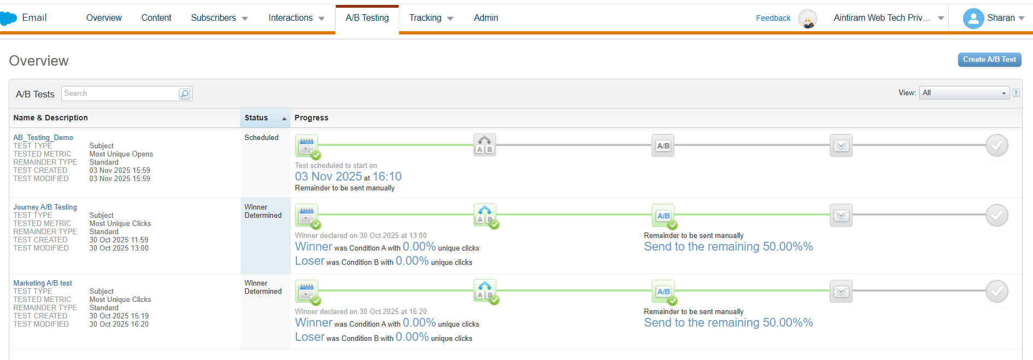The image size is (1033, 360).
Task: Open the Tracking dropdown menu
Action: pos(431,18)
